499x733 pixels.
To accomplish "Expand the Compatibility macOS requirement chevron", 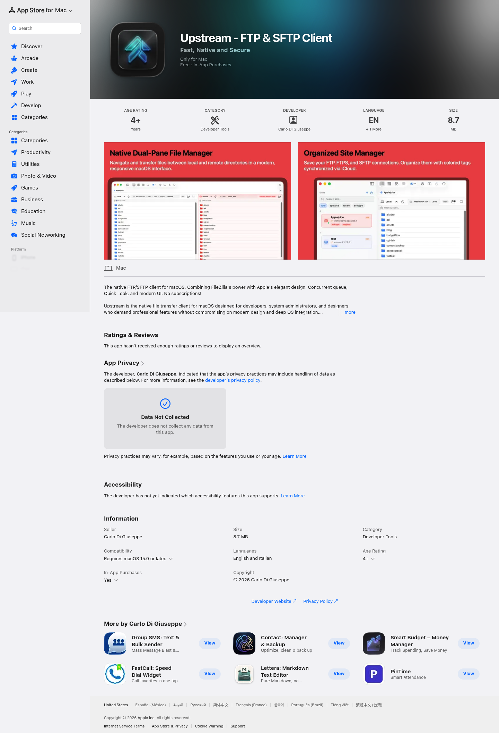I will point(171,559).
